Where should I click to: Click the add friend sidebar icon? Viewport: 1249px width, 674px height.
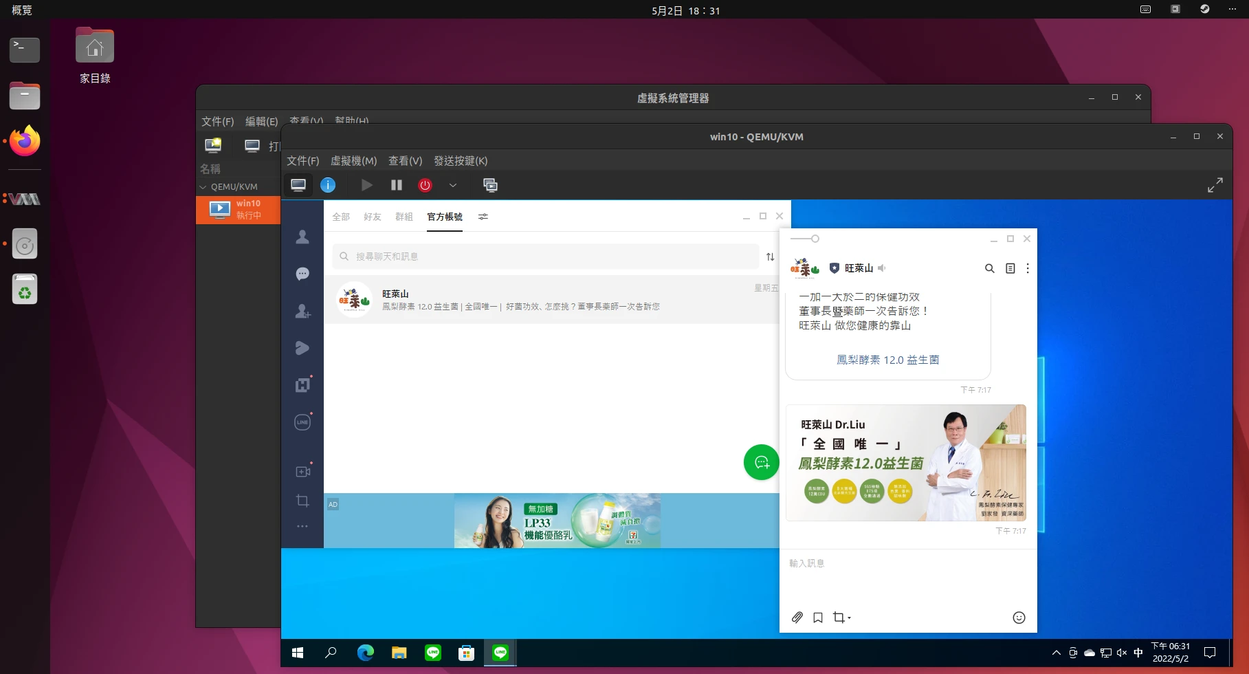click(302, 312)
